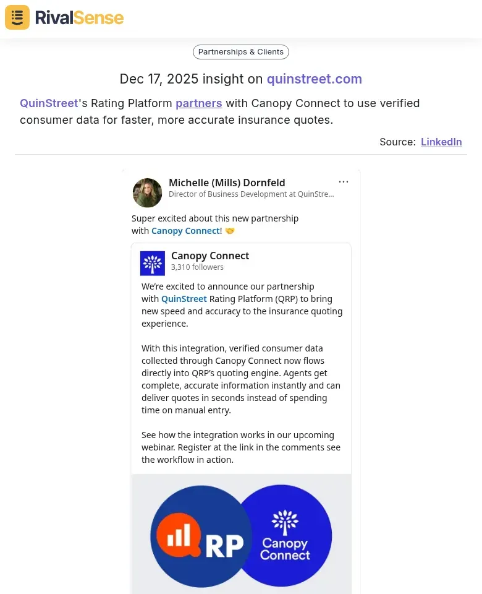Open the quinstreet.com heading link
The height and width of the screenshot is (594, 482).
click(x=314, y=79)
